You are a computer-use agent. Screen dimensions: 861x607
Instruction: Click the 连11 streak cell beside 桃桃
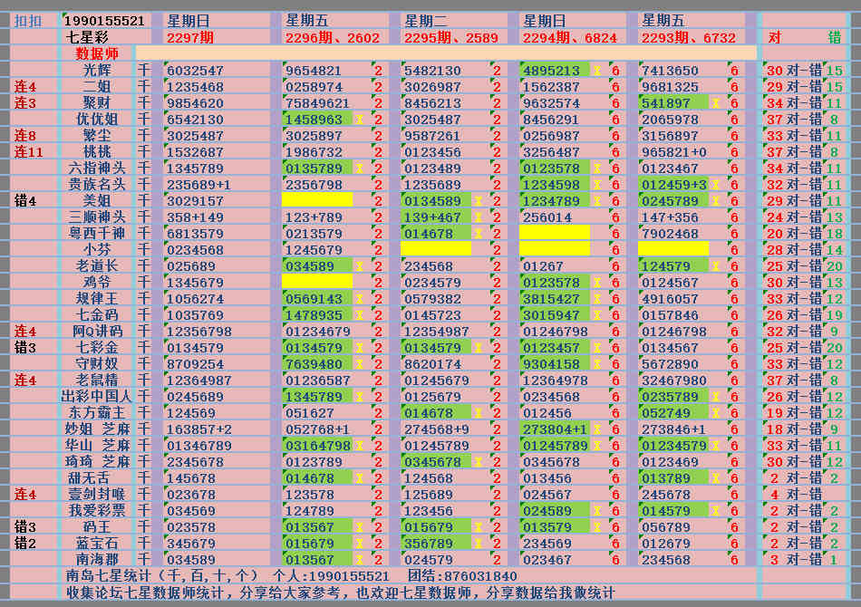pyautogui.click(x=28, y=152)
